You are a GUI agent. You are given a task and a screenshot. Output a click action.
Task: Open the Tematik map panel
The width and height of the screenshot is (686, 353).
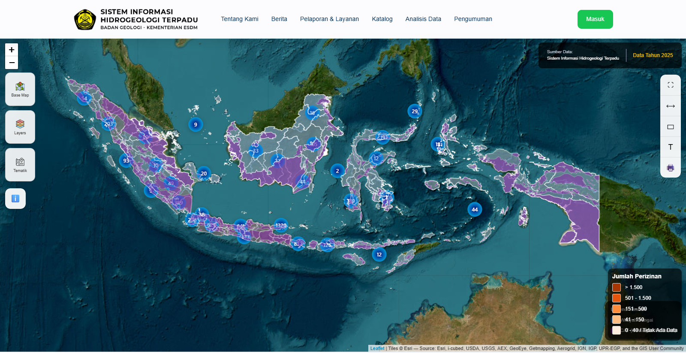click(20, 165)
